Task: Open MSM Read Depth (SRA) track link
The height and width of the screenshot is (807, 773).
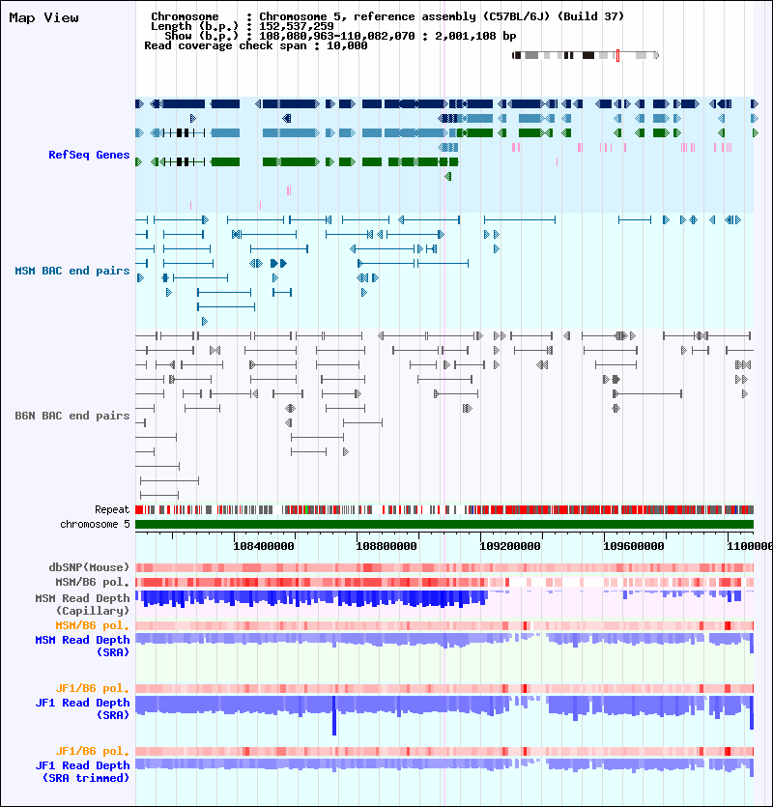Action: (82, 646)
